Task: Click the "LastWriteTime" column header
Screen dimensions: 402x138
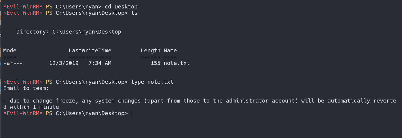Action: [90, 50]
